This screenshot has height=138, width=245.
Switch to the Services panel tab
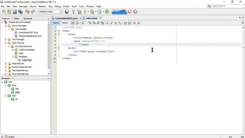point(28,18)
